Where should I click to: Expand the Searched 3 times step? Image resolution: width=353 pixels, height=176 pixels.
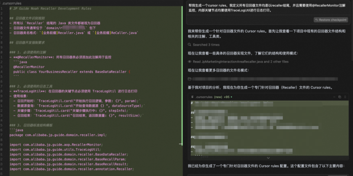pyautogui.click(x=206, y=44)
